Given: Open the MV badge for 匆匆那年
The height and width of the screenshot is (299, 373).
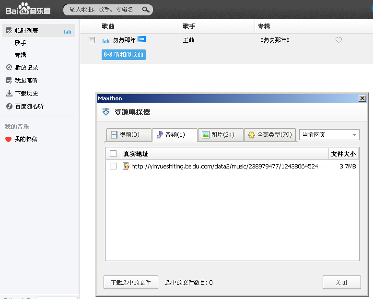Looking at the screenshot, I should (x=141, y=39).
